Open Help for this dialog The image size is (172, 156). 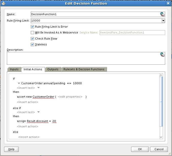tap(11, 149)
